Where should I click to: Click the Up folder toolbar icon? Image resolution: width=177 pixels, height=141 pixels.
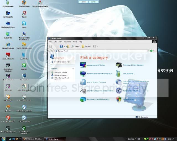[x=68, y=46]
